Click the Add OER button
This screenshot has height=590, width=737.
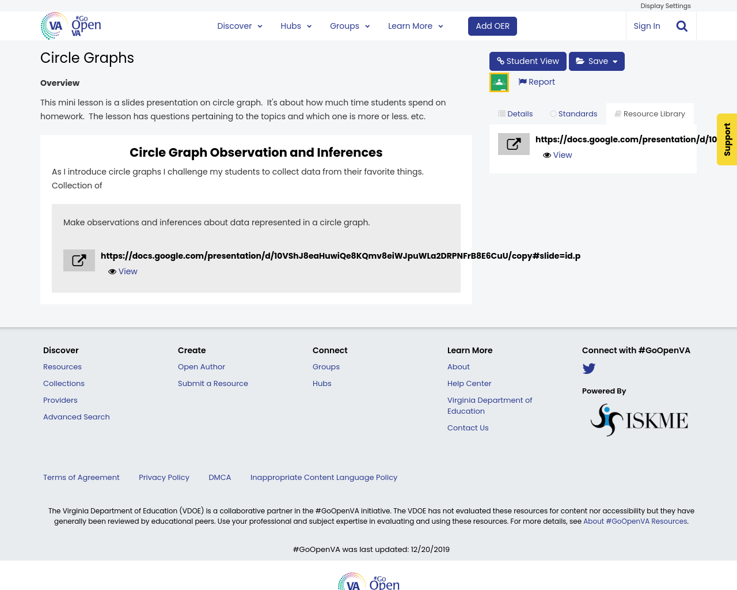click(492, 26)
